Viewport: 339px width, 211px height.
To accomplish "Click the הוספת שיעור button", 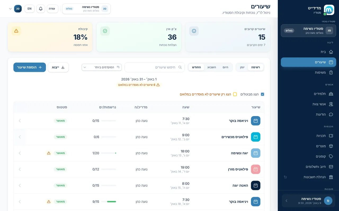I will (30, 67).
